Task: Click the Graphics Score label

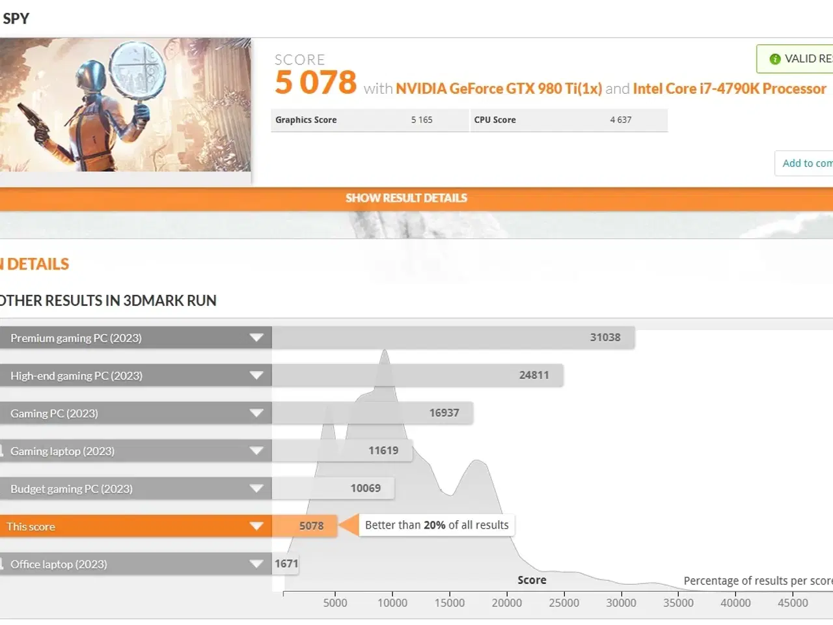Action: [x=306, y=120]
